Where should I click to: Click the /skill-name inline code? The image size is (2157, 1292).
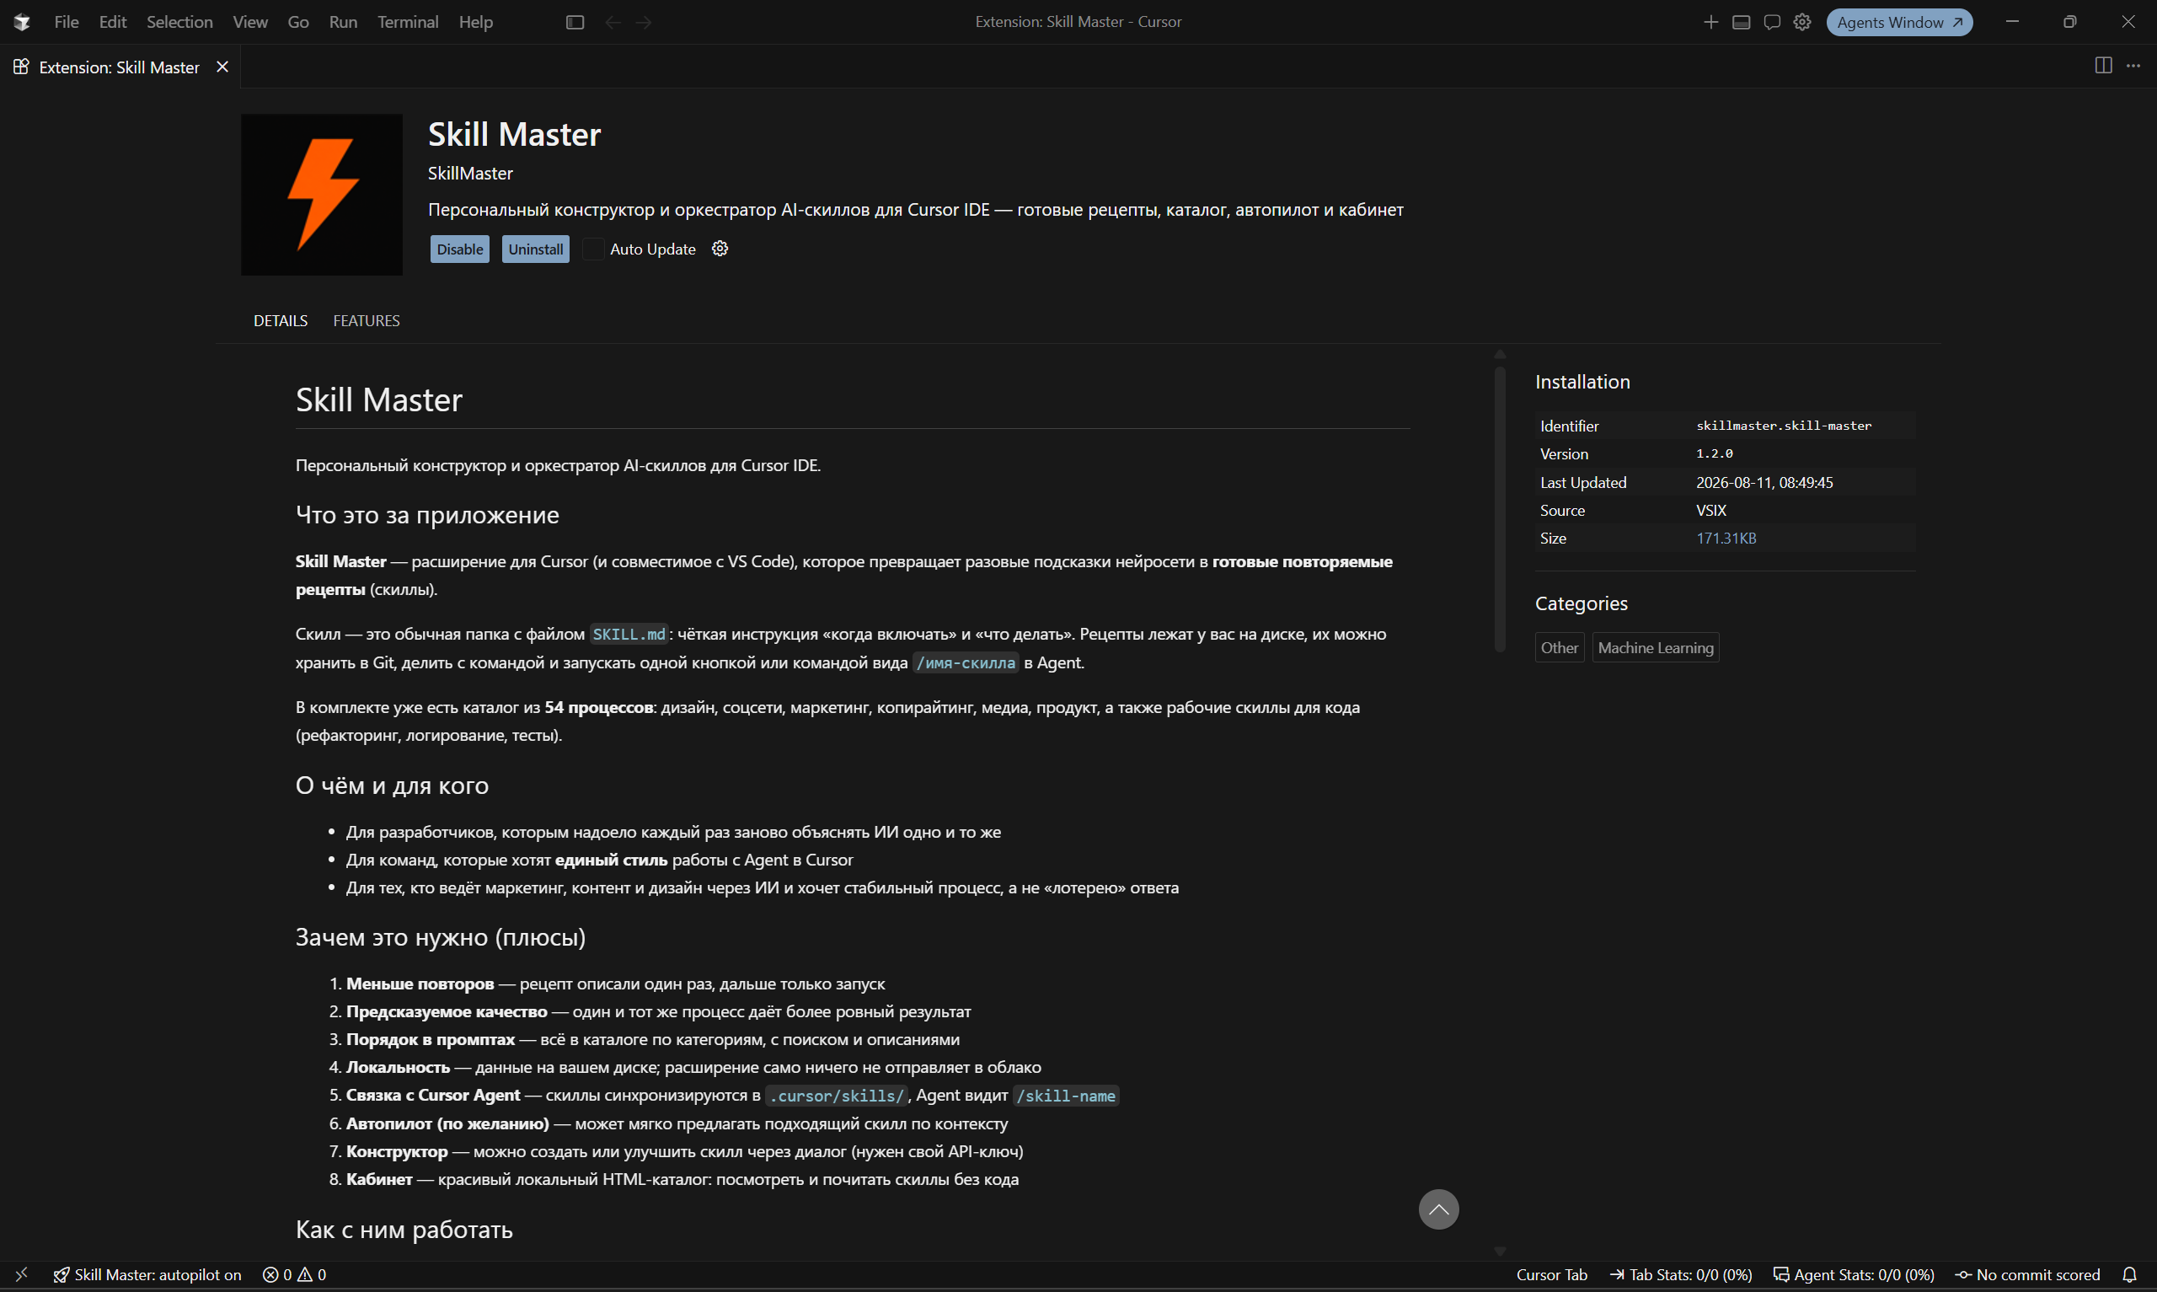1066,1096
